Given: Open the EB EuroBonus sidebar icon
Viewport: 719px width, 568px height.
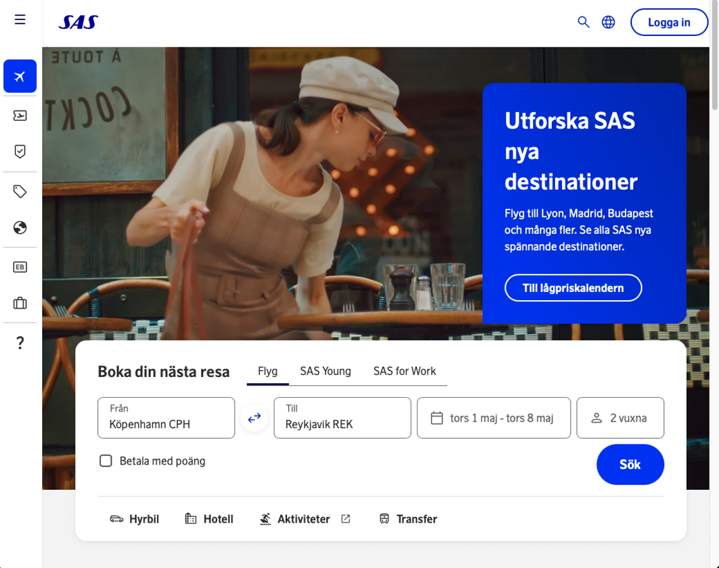Looking at the screenshot, I should (20, 267).
